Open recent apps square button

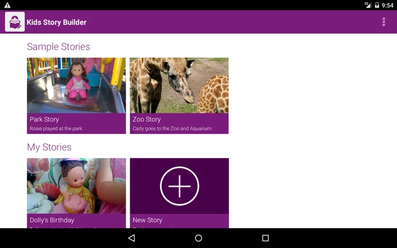pyautogui.click(x=265, y=238)
